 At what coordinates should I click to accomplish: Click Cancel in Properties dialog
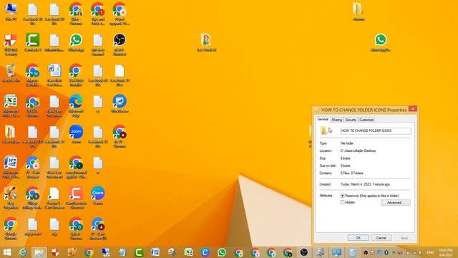(381, 238)
